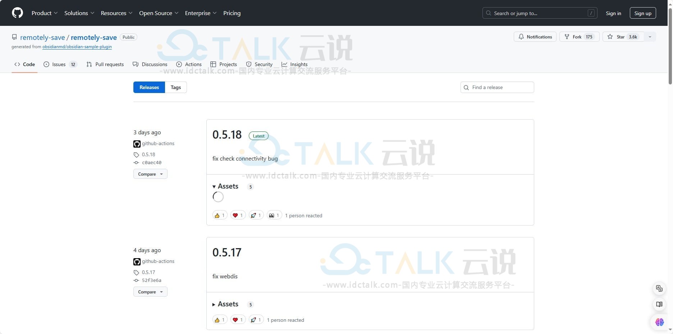Open the bold remotely-save repository link
This screenshot has height=334, width=673.
pyautogui.click(x=94, y=37)
